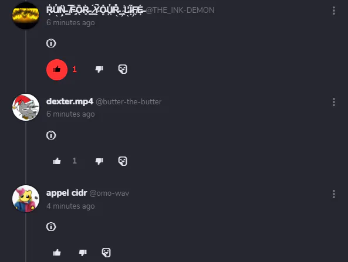Visit @omo-wav handle link
The image size is (348, 262).
(109, 193)
